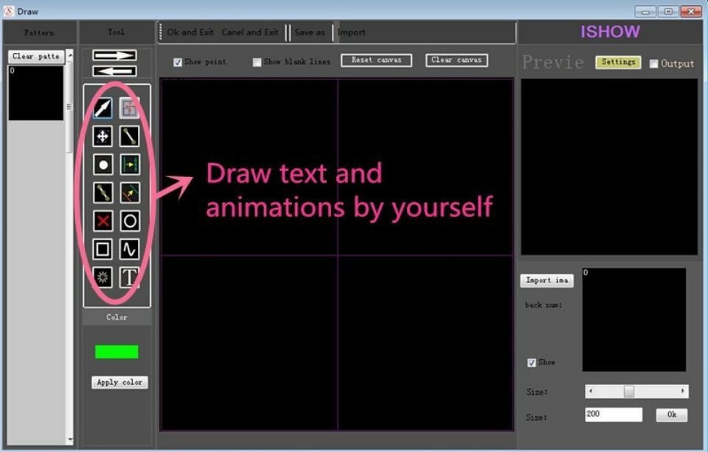Enable the Show blank lines checkbox
The image size is (708, 452).
(x=257, y=62)
